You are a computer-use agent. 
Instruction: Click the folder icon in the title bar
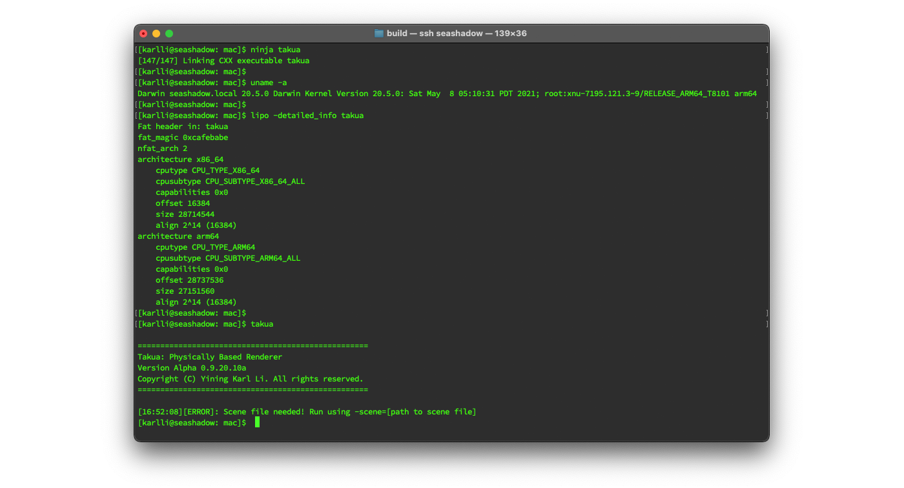point(378,33)
